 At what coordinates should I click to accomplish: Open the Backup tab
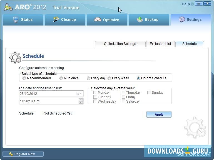point(149,20)
